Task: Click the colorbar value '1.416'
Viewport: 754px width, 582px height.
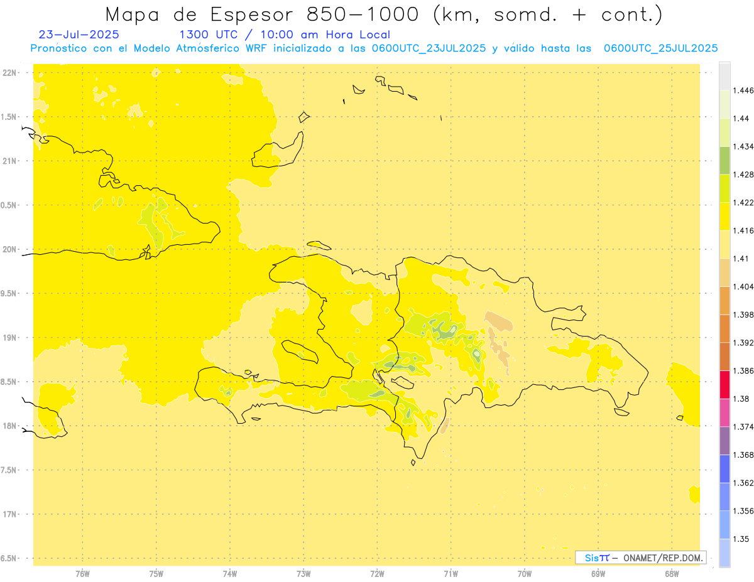Action: (x=745, y=230)
